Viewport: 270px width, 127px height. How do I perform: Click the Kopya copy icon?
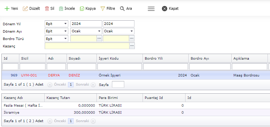click(x=82, y=8)
